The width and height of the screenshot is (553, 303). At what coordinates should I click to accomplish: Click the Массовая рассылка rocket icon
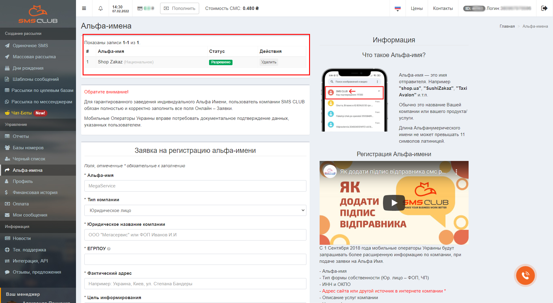click(7, 57)
